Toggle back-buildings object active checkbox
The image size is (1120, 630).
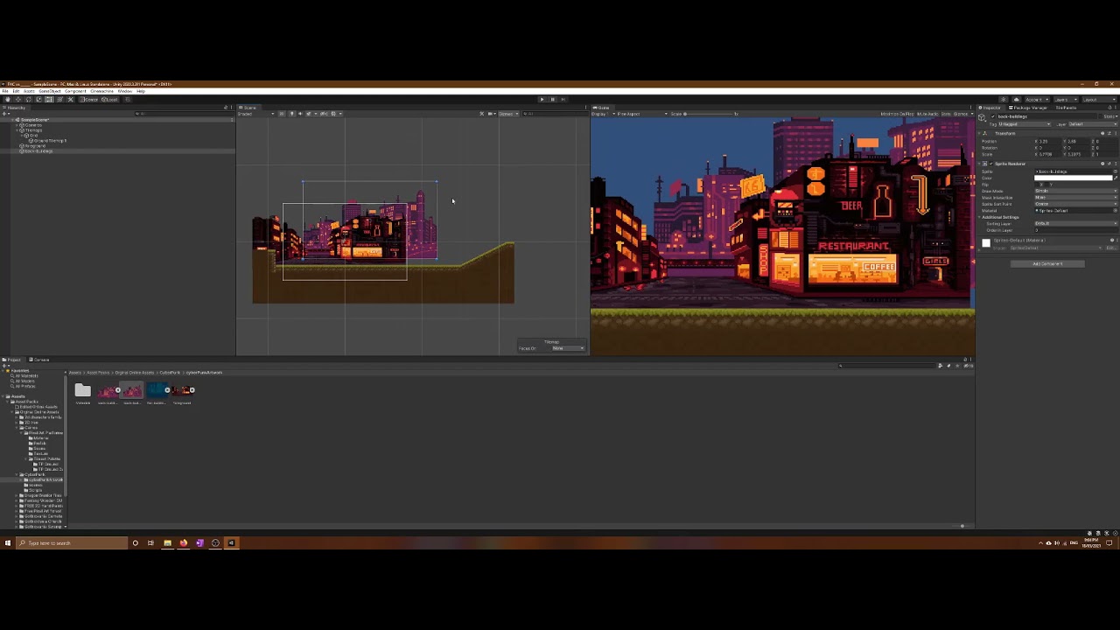tap(992, 116)
